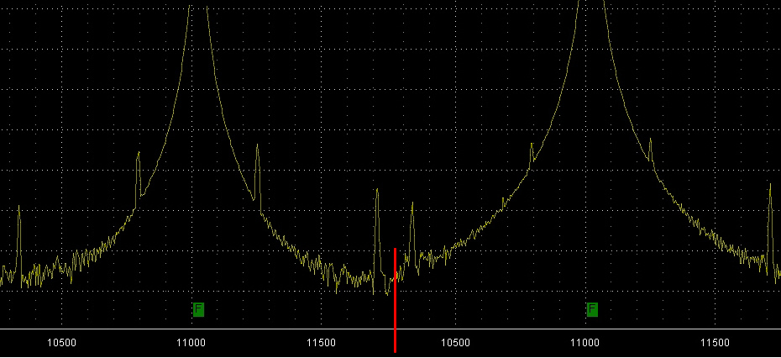The height and width of the screenshot is (358, 781).
Task: Click the 11000 frequency label in right spectrum
Action: click(x=585, y=343)
